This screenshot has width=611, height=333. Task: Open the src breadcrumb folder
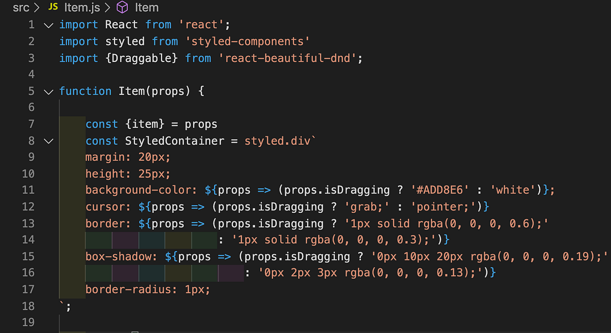[21, 7]
